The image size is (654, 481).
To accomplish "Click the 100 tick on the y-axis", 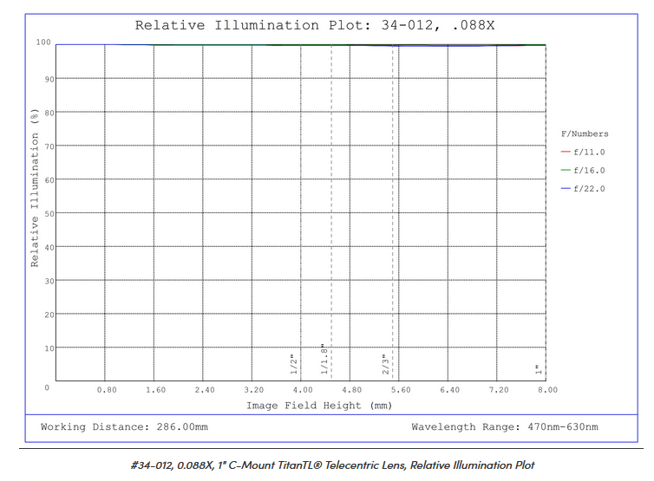I will coord(43,42).
